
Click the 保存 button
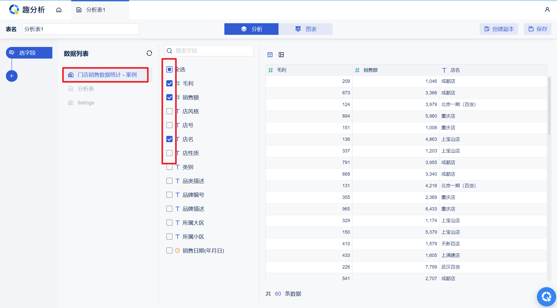pos(537,29)
